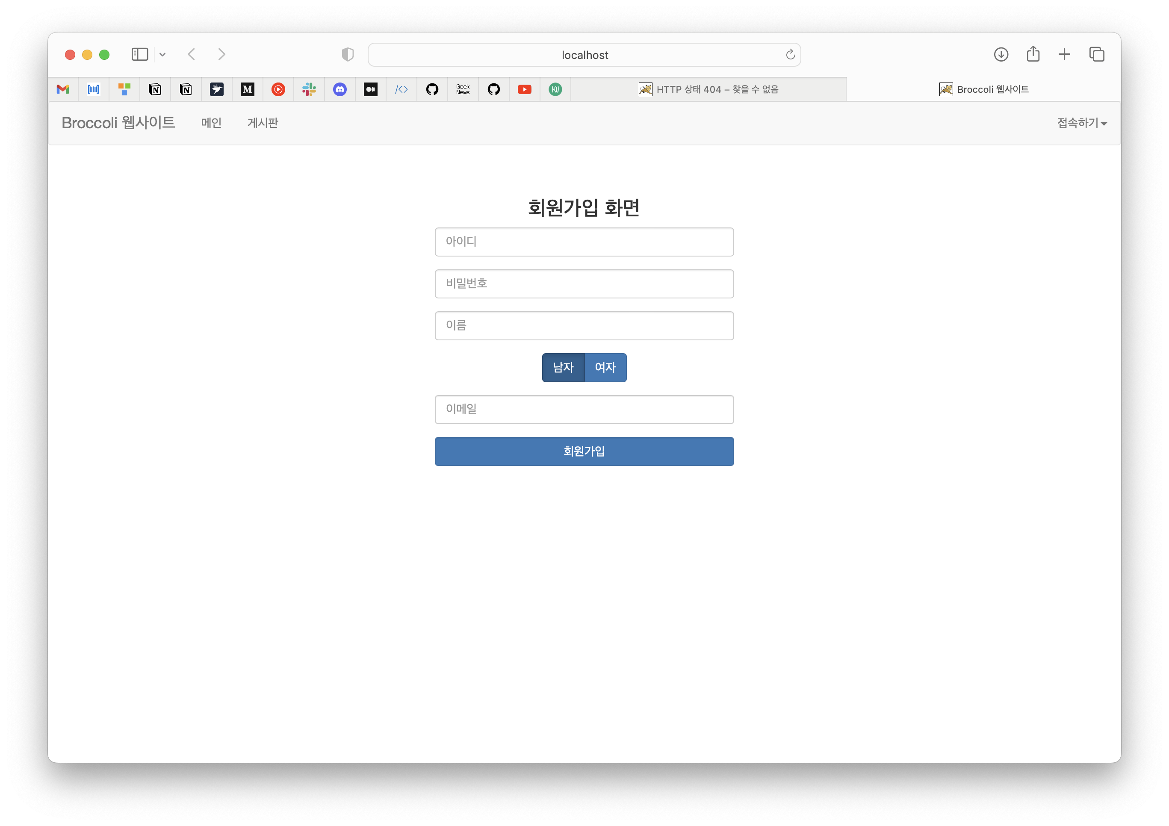The height and width of the screenshot is (826, 1169).
Task: Open the red YouTube pinned tab
Action: pyautogui.click(x=524, y=90)
